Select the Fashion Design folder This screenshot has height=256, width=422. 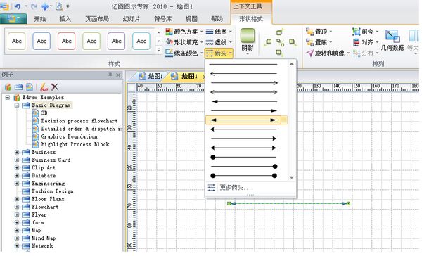(x=53, y=191)
